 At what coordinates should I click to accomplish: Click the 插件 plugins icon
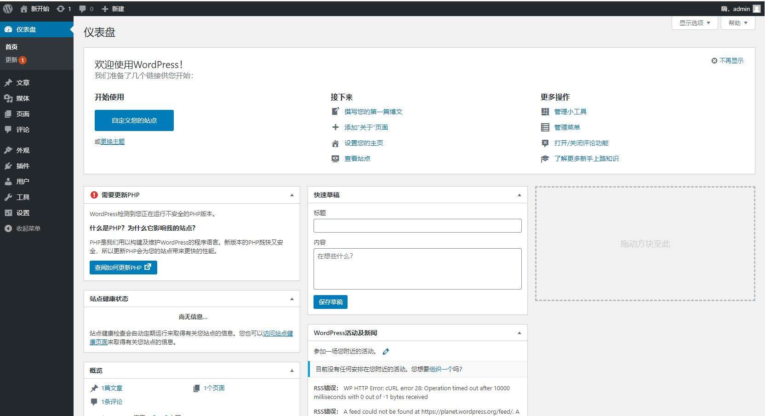point(8,166)
